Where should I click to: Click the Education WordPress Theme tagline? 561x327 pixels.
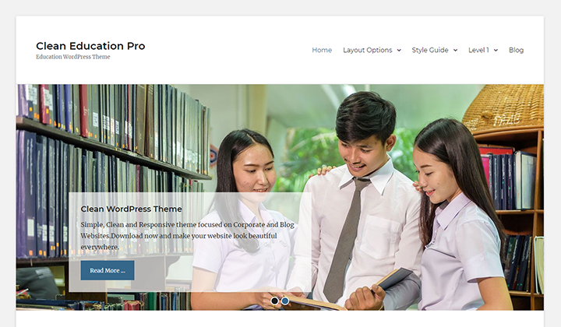point(73,57)
